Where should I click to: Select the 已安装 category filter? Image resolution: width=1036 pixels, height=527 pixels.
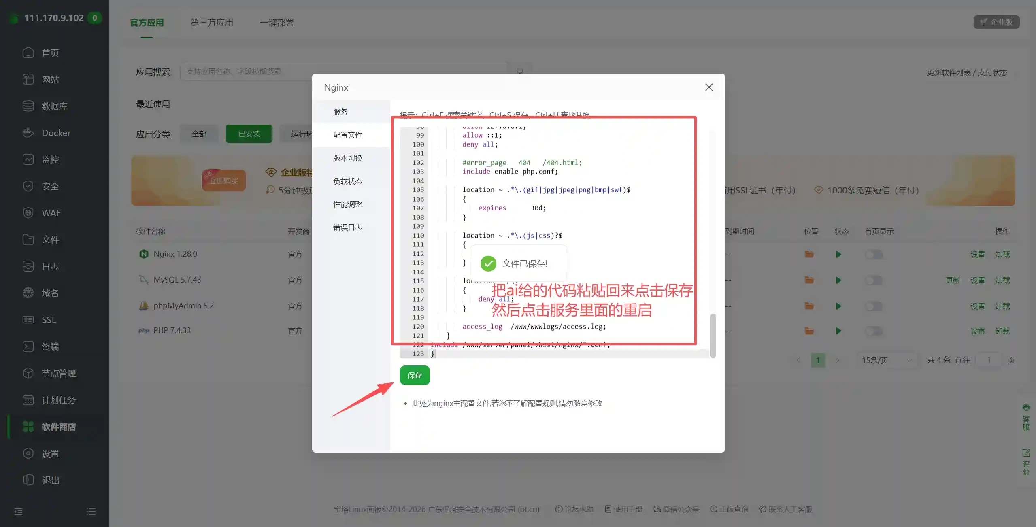tap(249, 134)
